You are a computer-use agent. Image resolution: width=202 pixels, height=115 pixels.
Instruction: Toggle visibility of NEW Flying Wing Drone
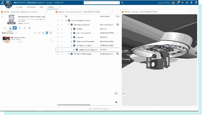pos(58,25)
